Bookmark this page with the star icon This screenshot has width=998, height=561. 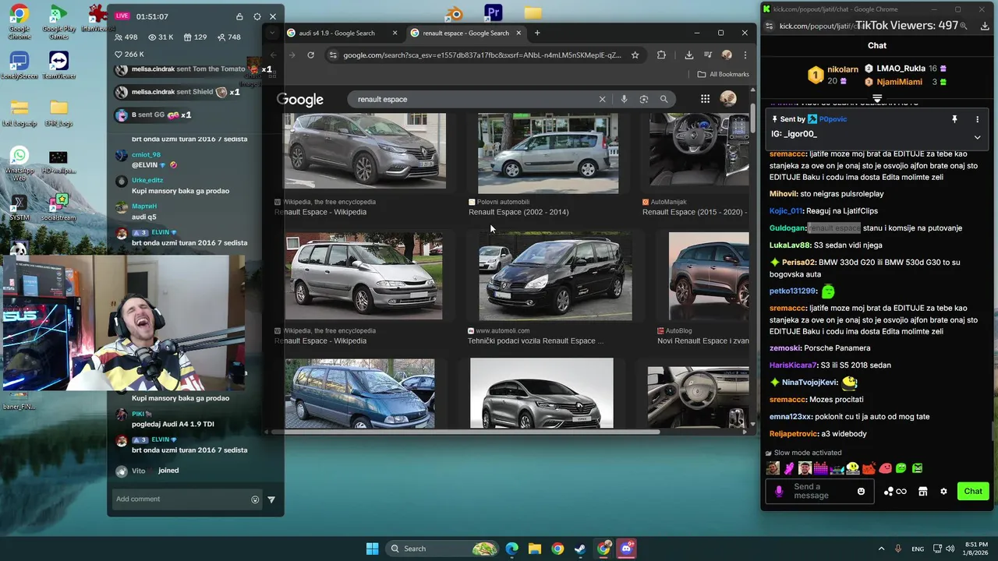[x=635, y=55]
